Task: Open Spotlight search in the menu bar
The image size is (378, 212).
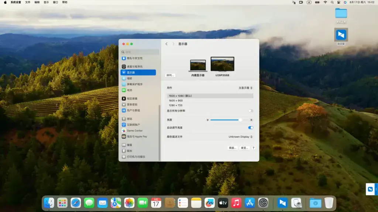Action: click(332, 3)
